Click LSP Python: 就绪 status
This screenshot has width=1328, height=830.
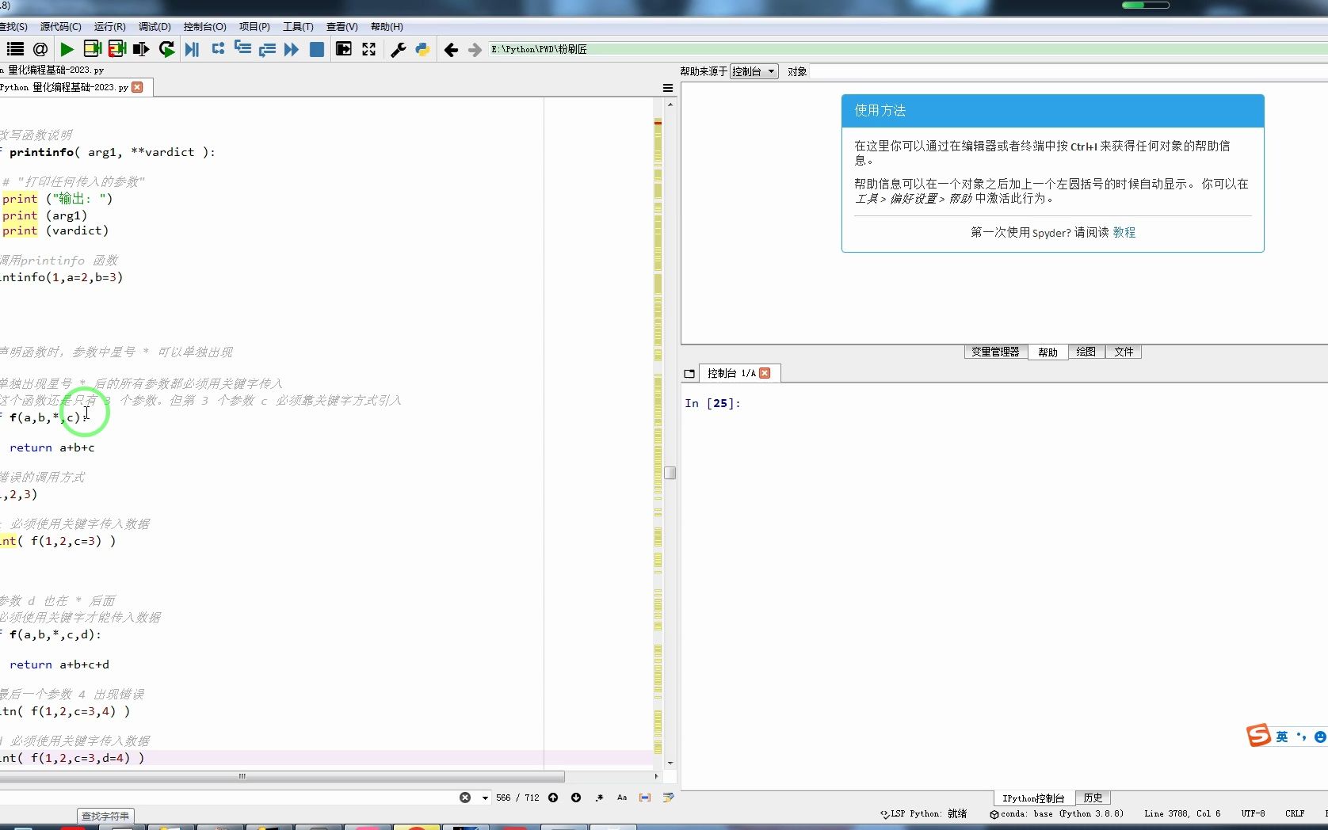[x=923, y=813]
